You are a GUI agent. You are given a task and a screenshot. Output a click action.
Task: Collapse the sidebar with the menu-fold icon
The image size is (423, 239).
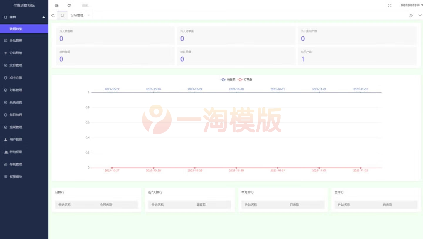tap(57, 6)
